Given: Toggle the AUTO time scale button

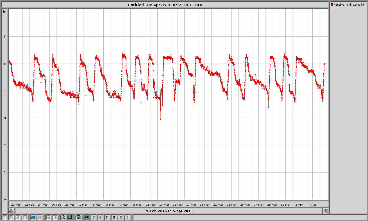Looking at the screenshot, I should pos(87,217).
